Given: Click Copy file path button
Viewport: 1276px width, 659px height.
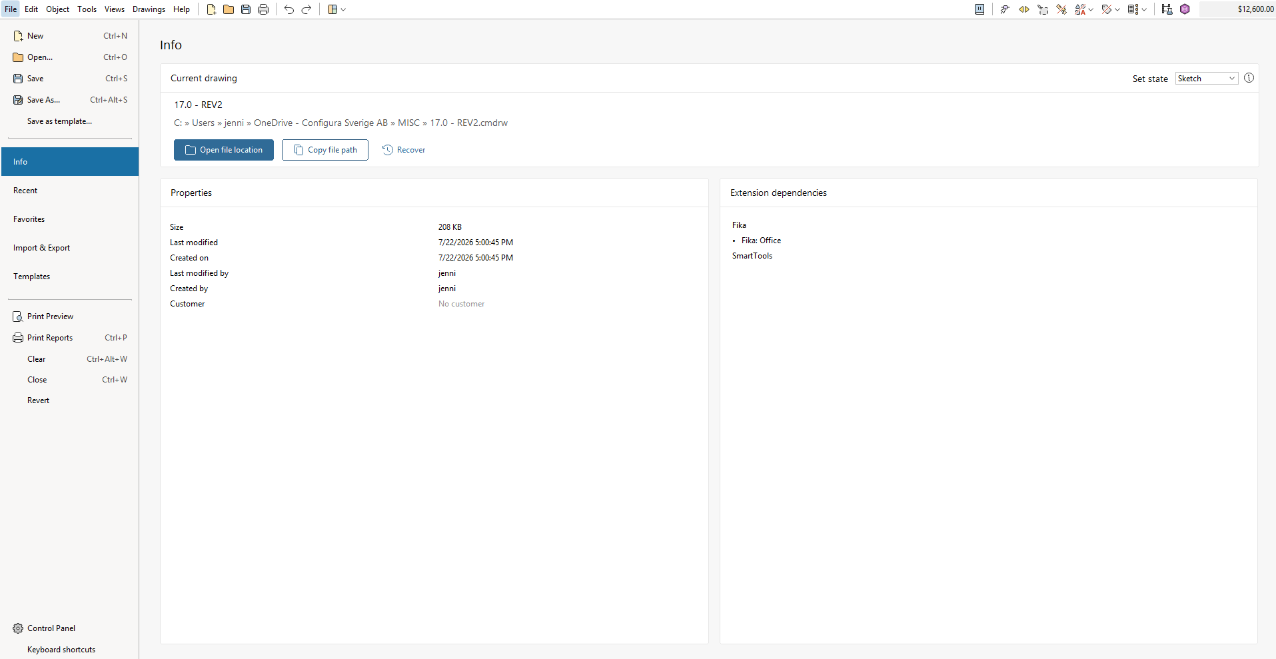Looking at the screenshot, I should (x=325, y=150).
